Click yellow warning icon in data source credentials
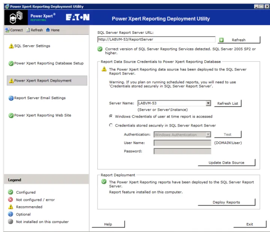 pyautogui.click(x=104, y=69)
